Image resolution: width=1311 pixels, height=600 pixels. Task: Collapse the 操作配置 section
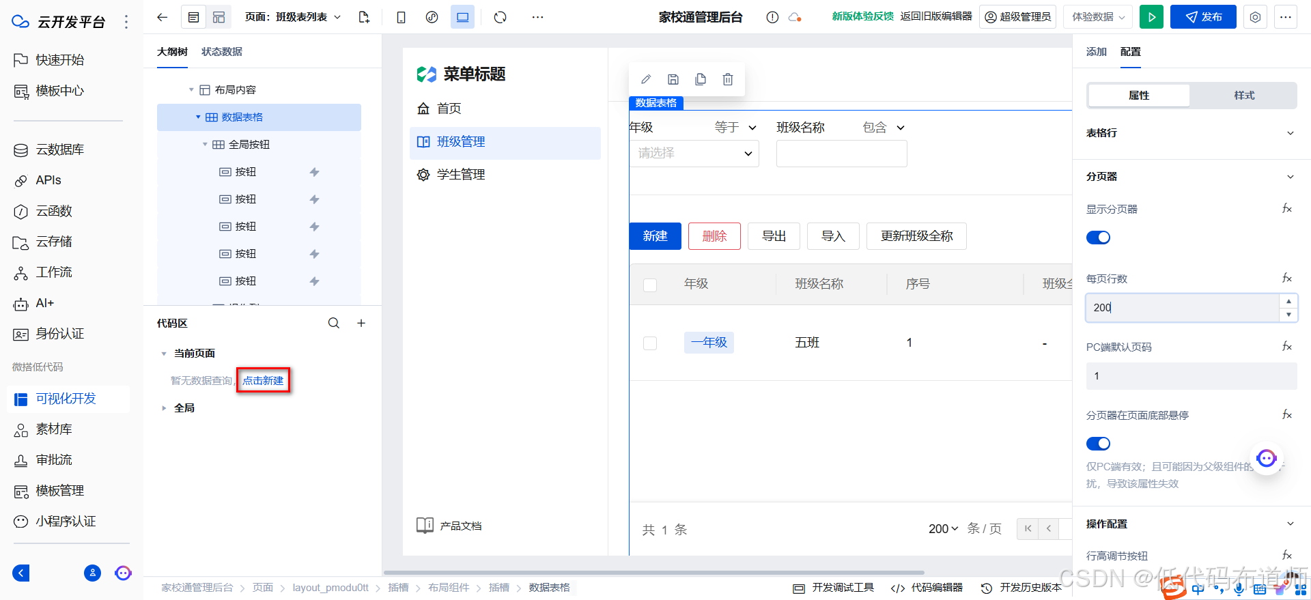[x=1291, y=524]
